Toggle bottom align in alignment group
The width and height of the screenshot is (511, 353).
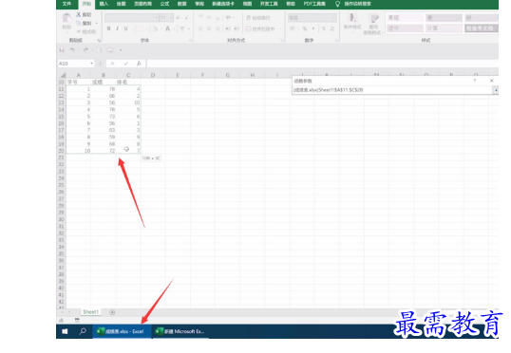218,18
